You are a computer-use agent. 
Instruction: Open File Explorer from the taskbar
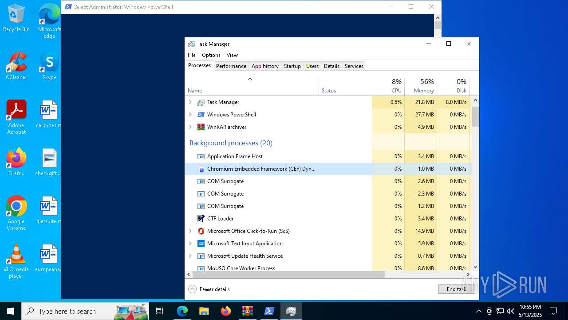point(204,311)
